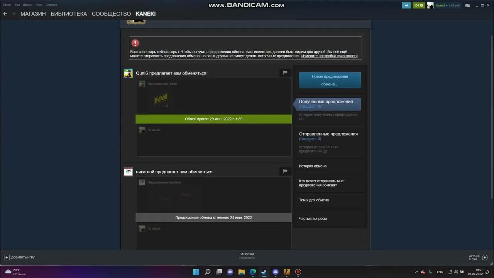Open Bandicam recorder taskbar icon

tap(298, 272)
